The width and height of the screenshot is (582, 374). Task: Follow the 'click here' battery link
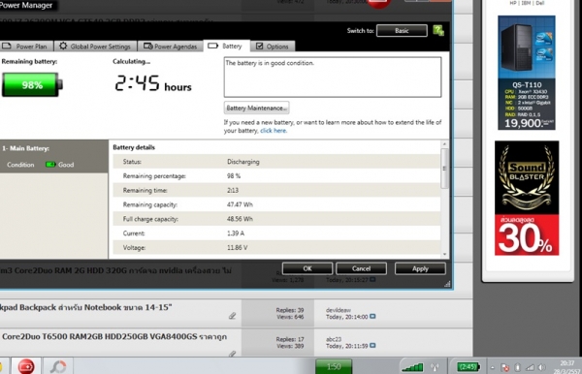point(274,131)
